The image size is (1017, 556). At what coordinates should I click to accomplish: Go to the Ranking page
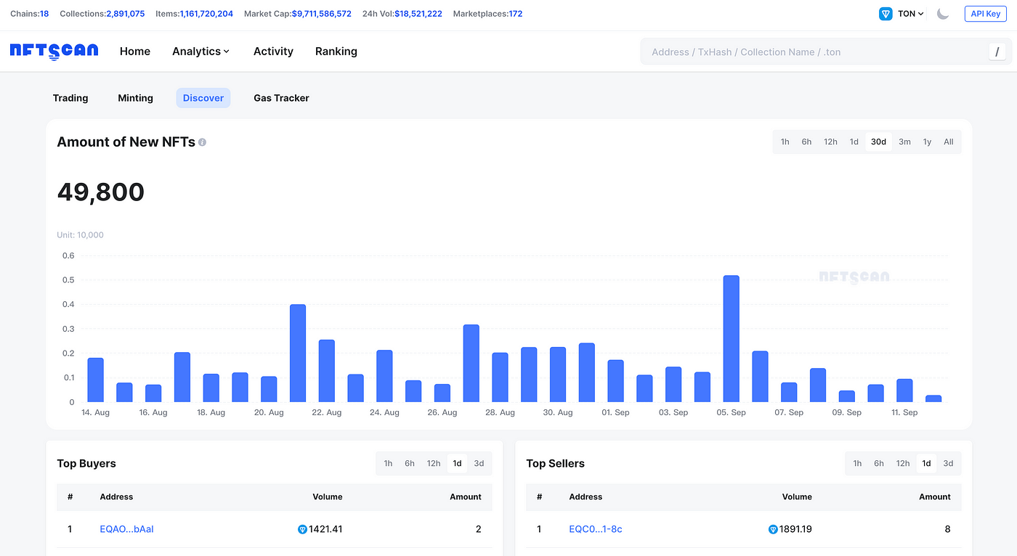tap(336, 52)
